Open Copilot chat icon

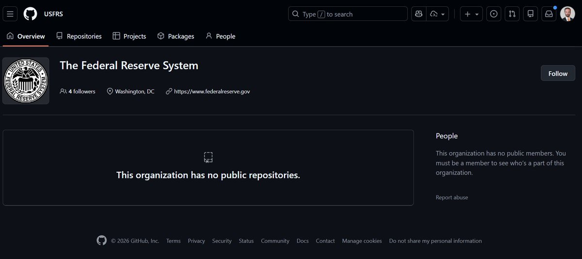tap(419, 14)
